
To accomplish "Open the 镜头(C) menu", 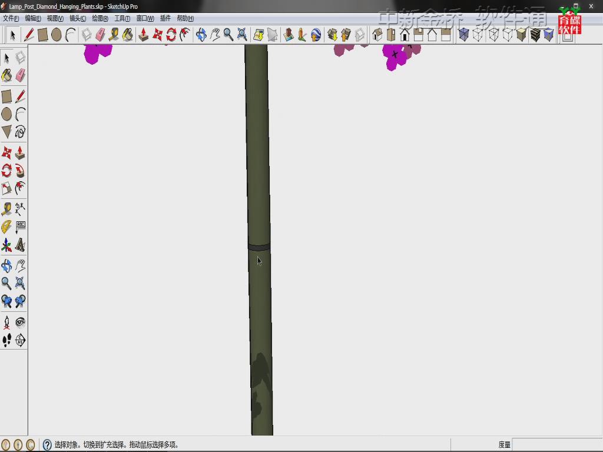I will [x=78, y=18].
